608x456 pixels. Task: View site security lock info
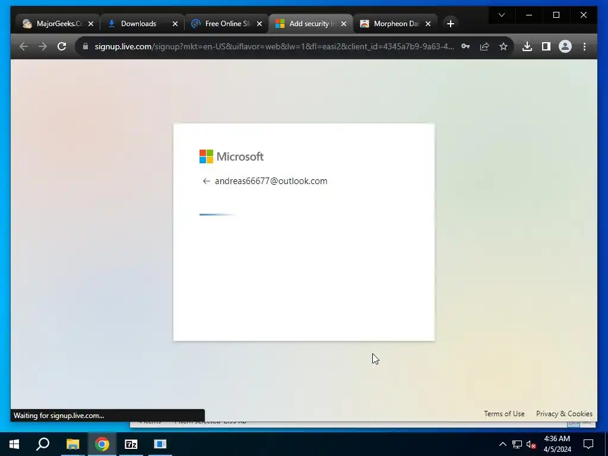tap(85, 46)
